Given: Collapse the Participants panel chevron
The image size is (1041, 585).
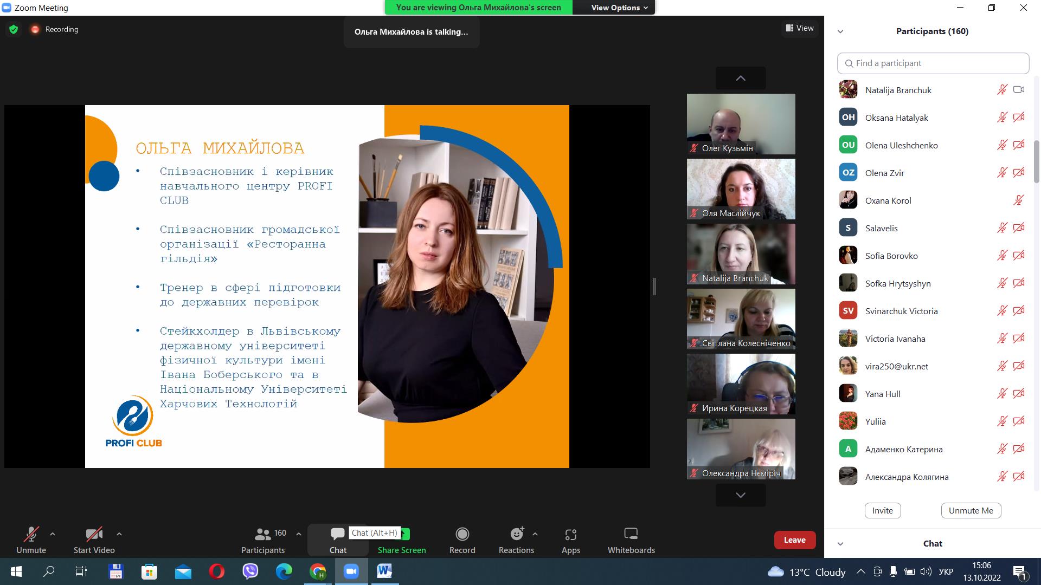Looking at the screenshot, I should pos(840,31).
